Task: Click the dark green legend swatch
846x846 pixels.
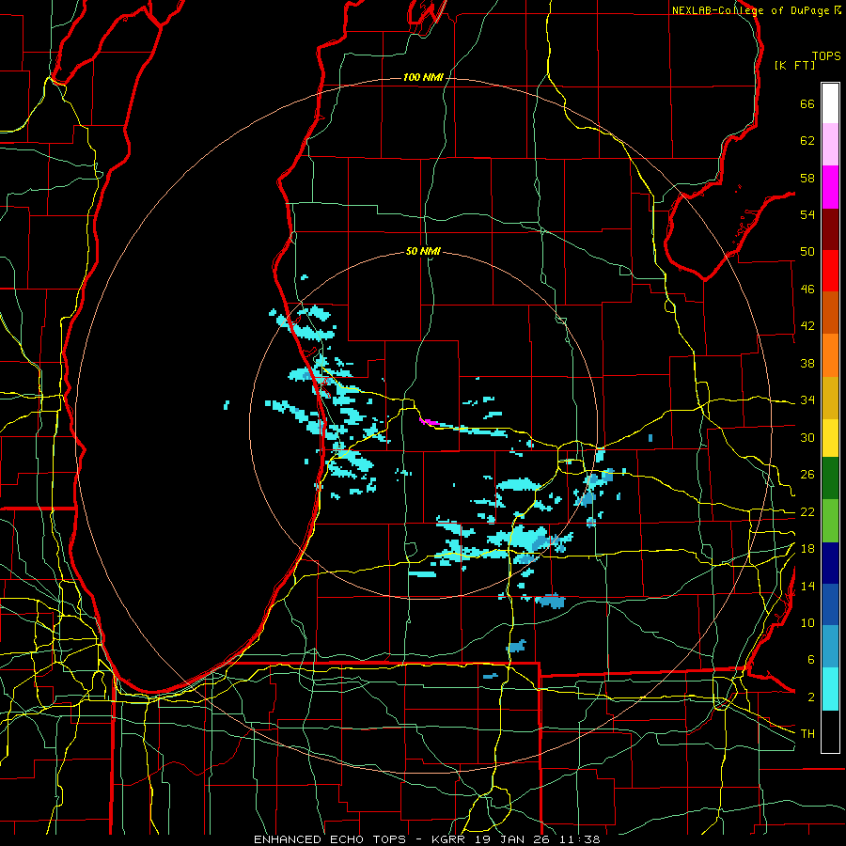Action: pos(830,478)
